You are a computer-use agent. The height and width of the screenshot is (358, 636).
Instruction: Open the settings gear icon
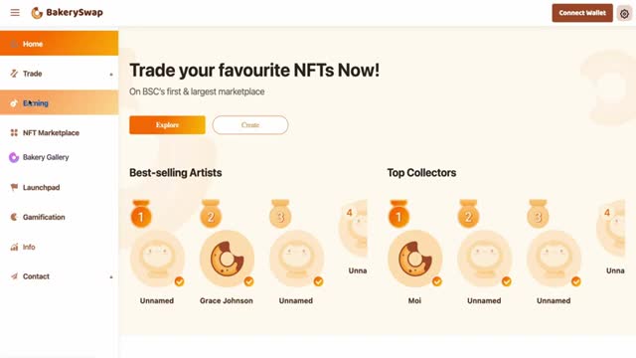click(624, 13)
